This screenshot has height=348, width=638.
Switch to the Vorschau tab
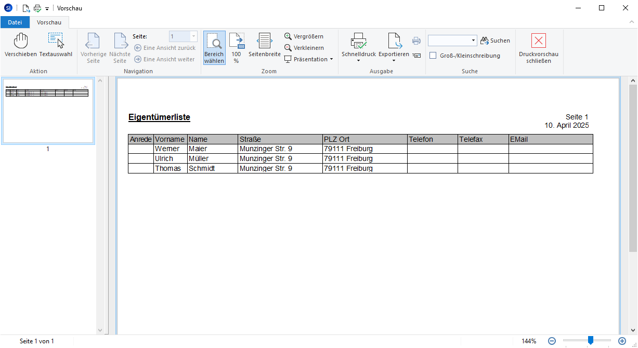[49, 22]
